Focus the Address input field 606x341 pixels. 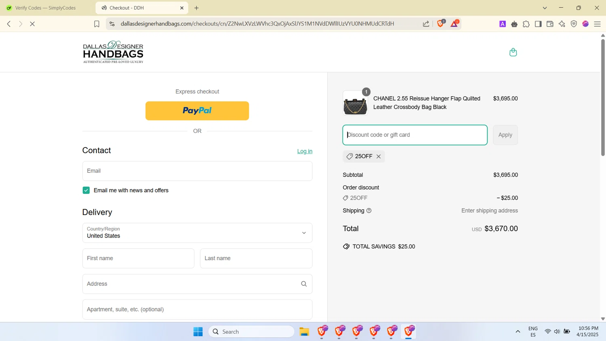[x=197, y=284]
